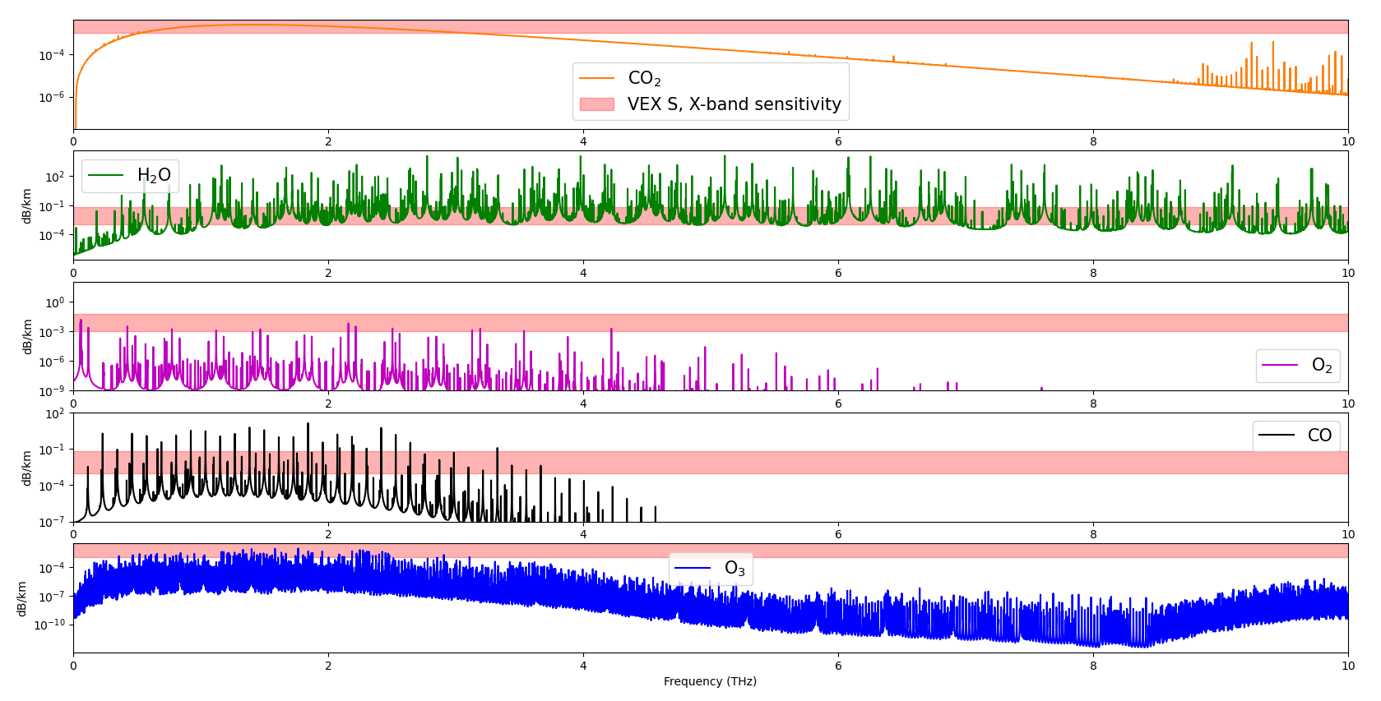Click the O3 legend label
The image size is (1381, 701).
pos(735,569)
